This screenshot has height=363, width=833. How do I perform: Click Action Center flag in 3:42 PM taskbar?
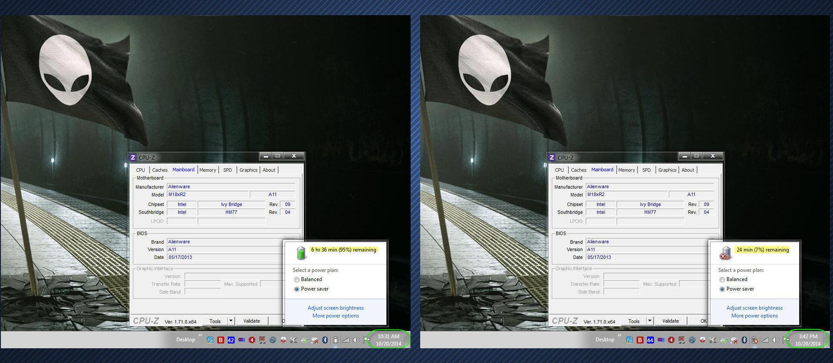coord(786,340)
